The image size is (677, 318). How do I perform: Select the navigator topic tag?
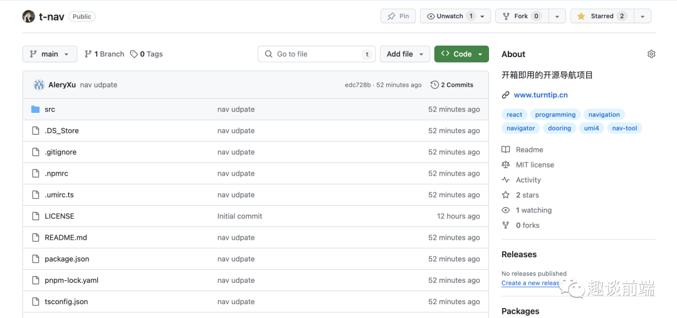pos(521,128)
